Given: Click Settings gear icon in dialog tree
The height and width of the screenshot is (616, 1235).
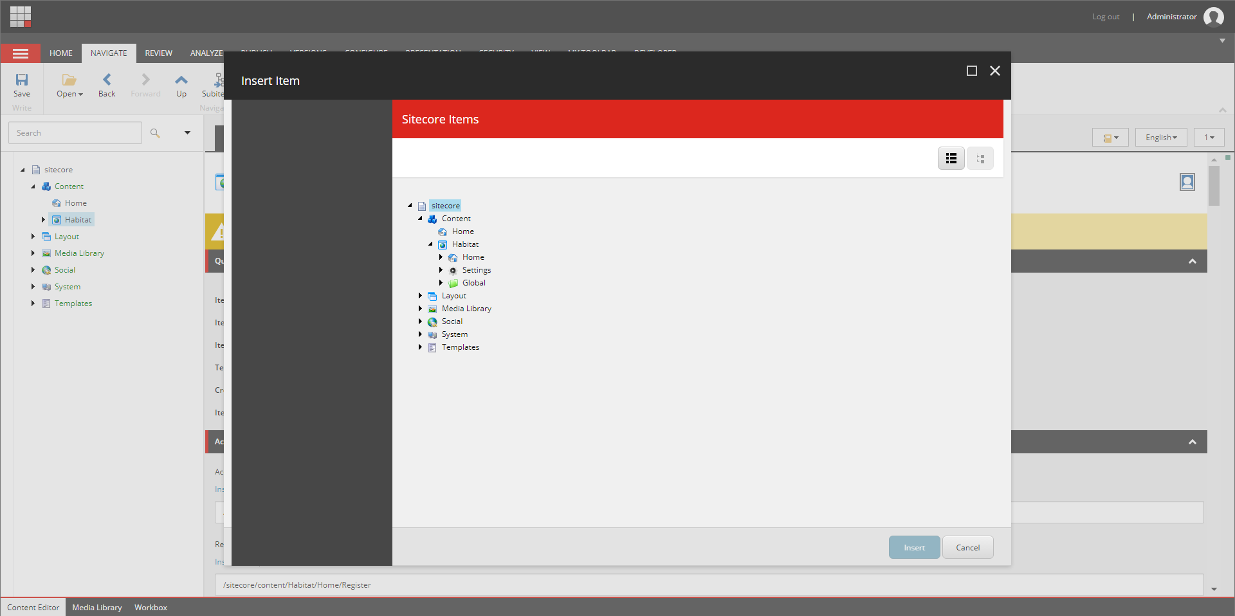Looking at the screenshot, I should (x=453, y=271).
